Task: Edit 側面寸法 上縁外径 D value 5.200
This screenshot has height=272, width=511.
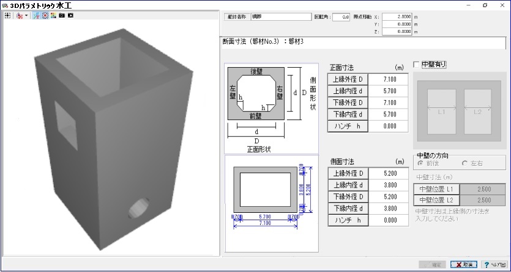Action: [388, 173]
